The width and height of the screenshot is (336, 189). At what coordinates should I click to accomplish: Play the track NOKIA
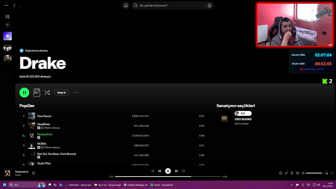(x=42, y=144)
